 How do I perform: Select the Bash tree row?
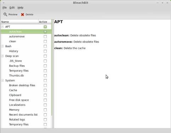point(26,46)
